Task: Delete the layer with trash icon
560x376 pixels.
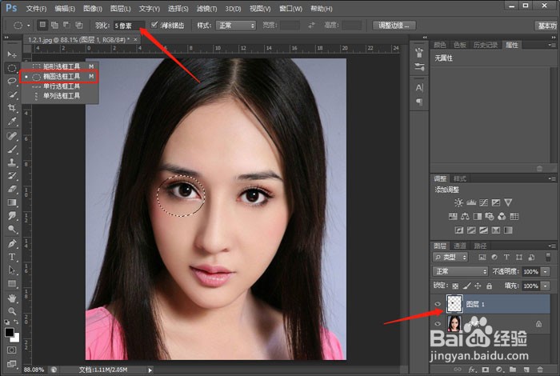Action: [540, 370]
